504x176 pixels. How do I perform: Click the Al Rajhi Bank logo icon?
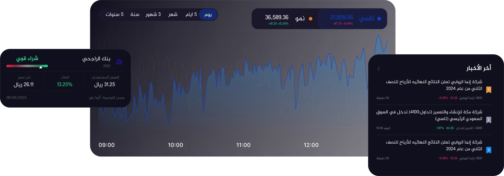pos(119,62)
